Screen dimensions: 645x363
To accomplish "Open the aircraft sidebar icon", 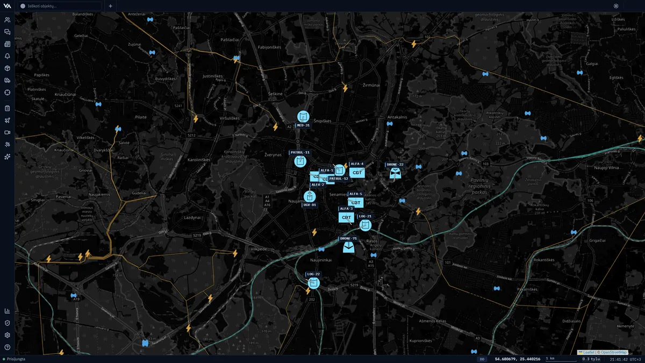I will [x=8, y=120].
